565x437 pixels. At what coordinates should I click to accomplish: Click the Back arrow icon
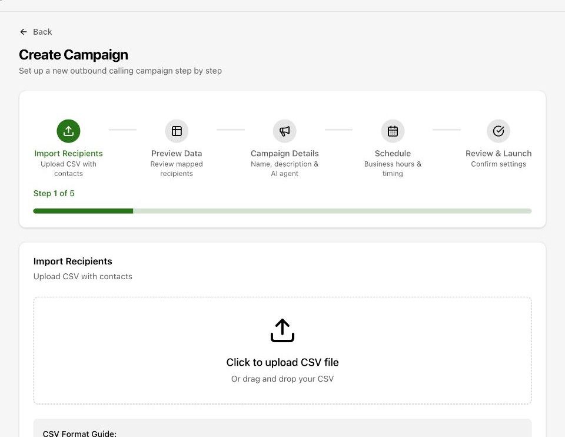(24, 32)
